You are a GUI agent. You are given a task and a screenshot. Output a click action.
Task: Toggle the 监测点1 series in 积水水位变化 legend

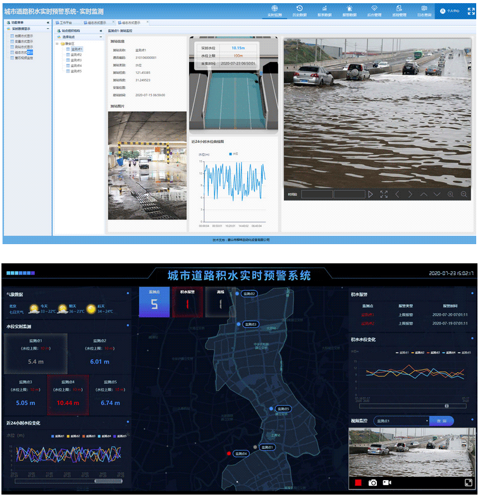402,353
